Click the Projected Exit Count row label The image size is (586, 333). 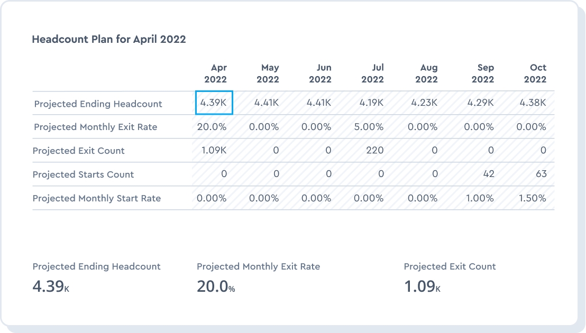[79, 151]
